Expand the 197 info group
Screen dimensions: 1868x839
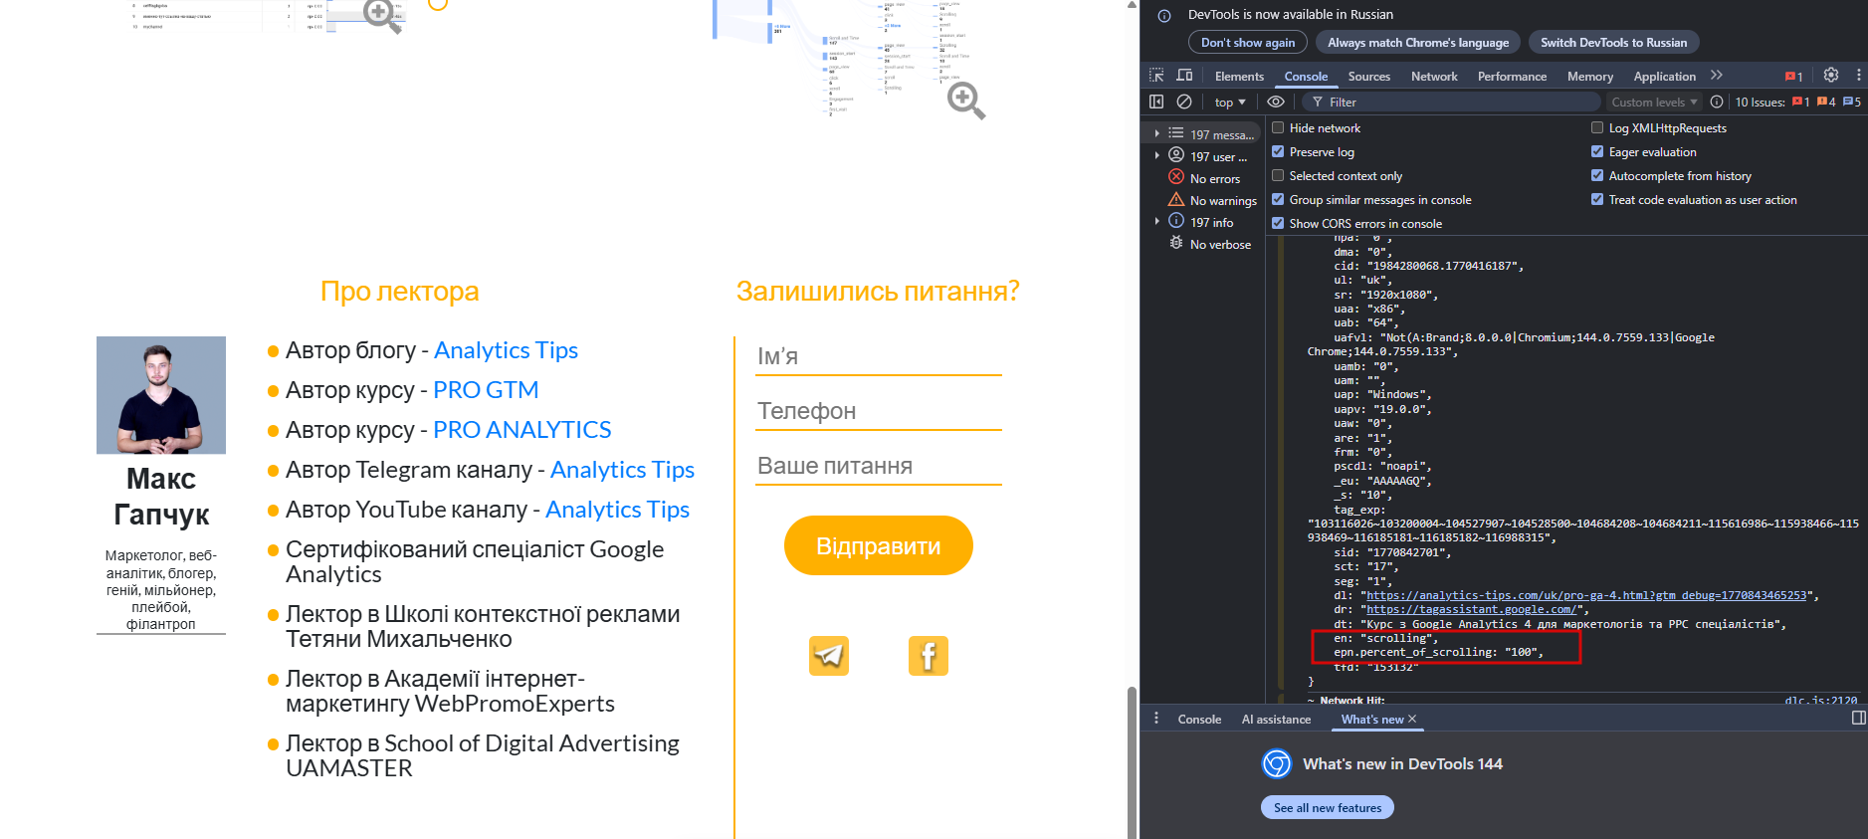tap(1156, 222)
